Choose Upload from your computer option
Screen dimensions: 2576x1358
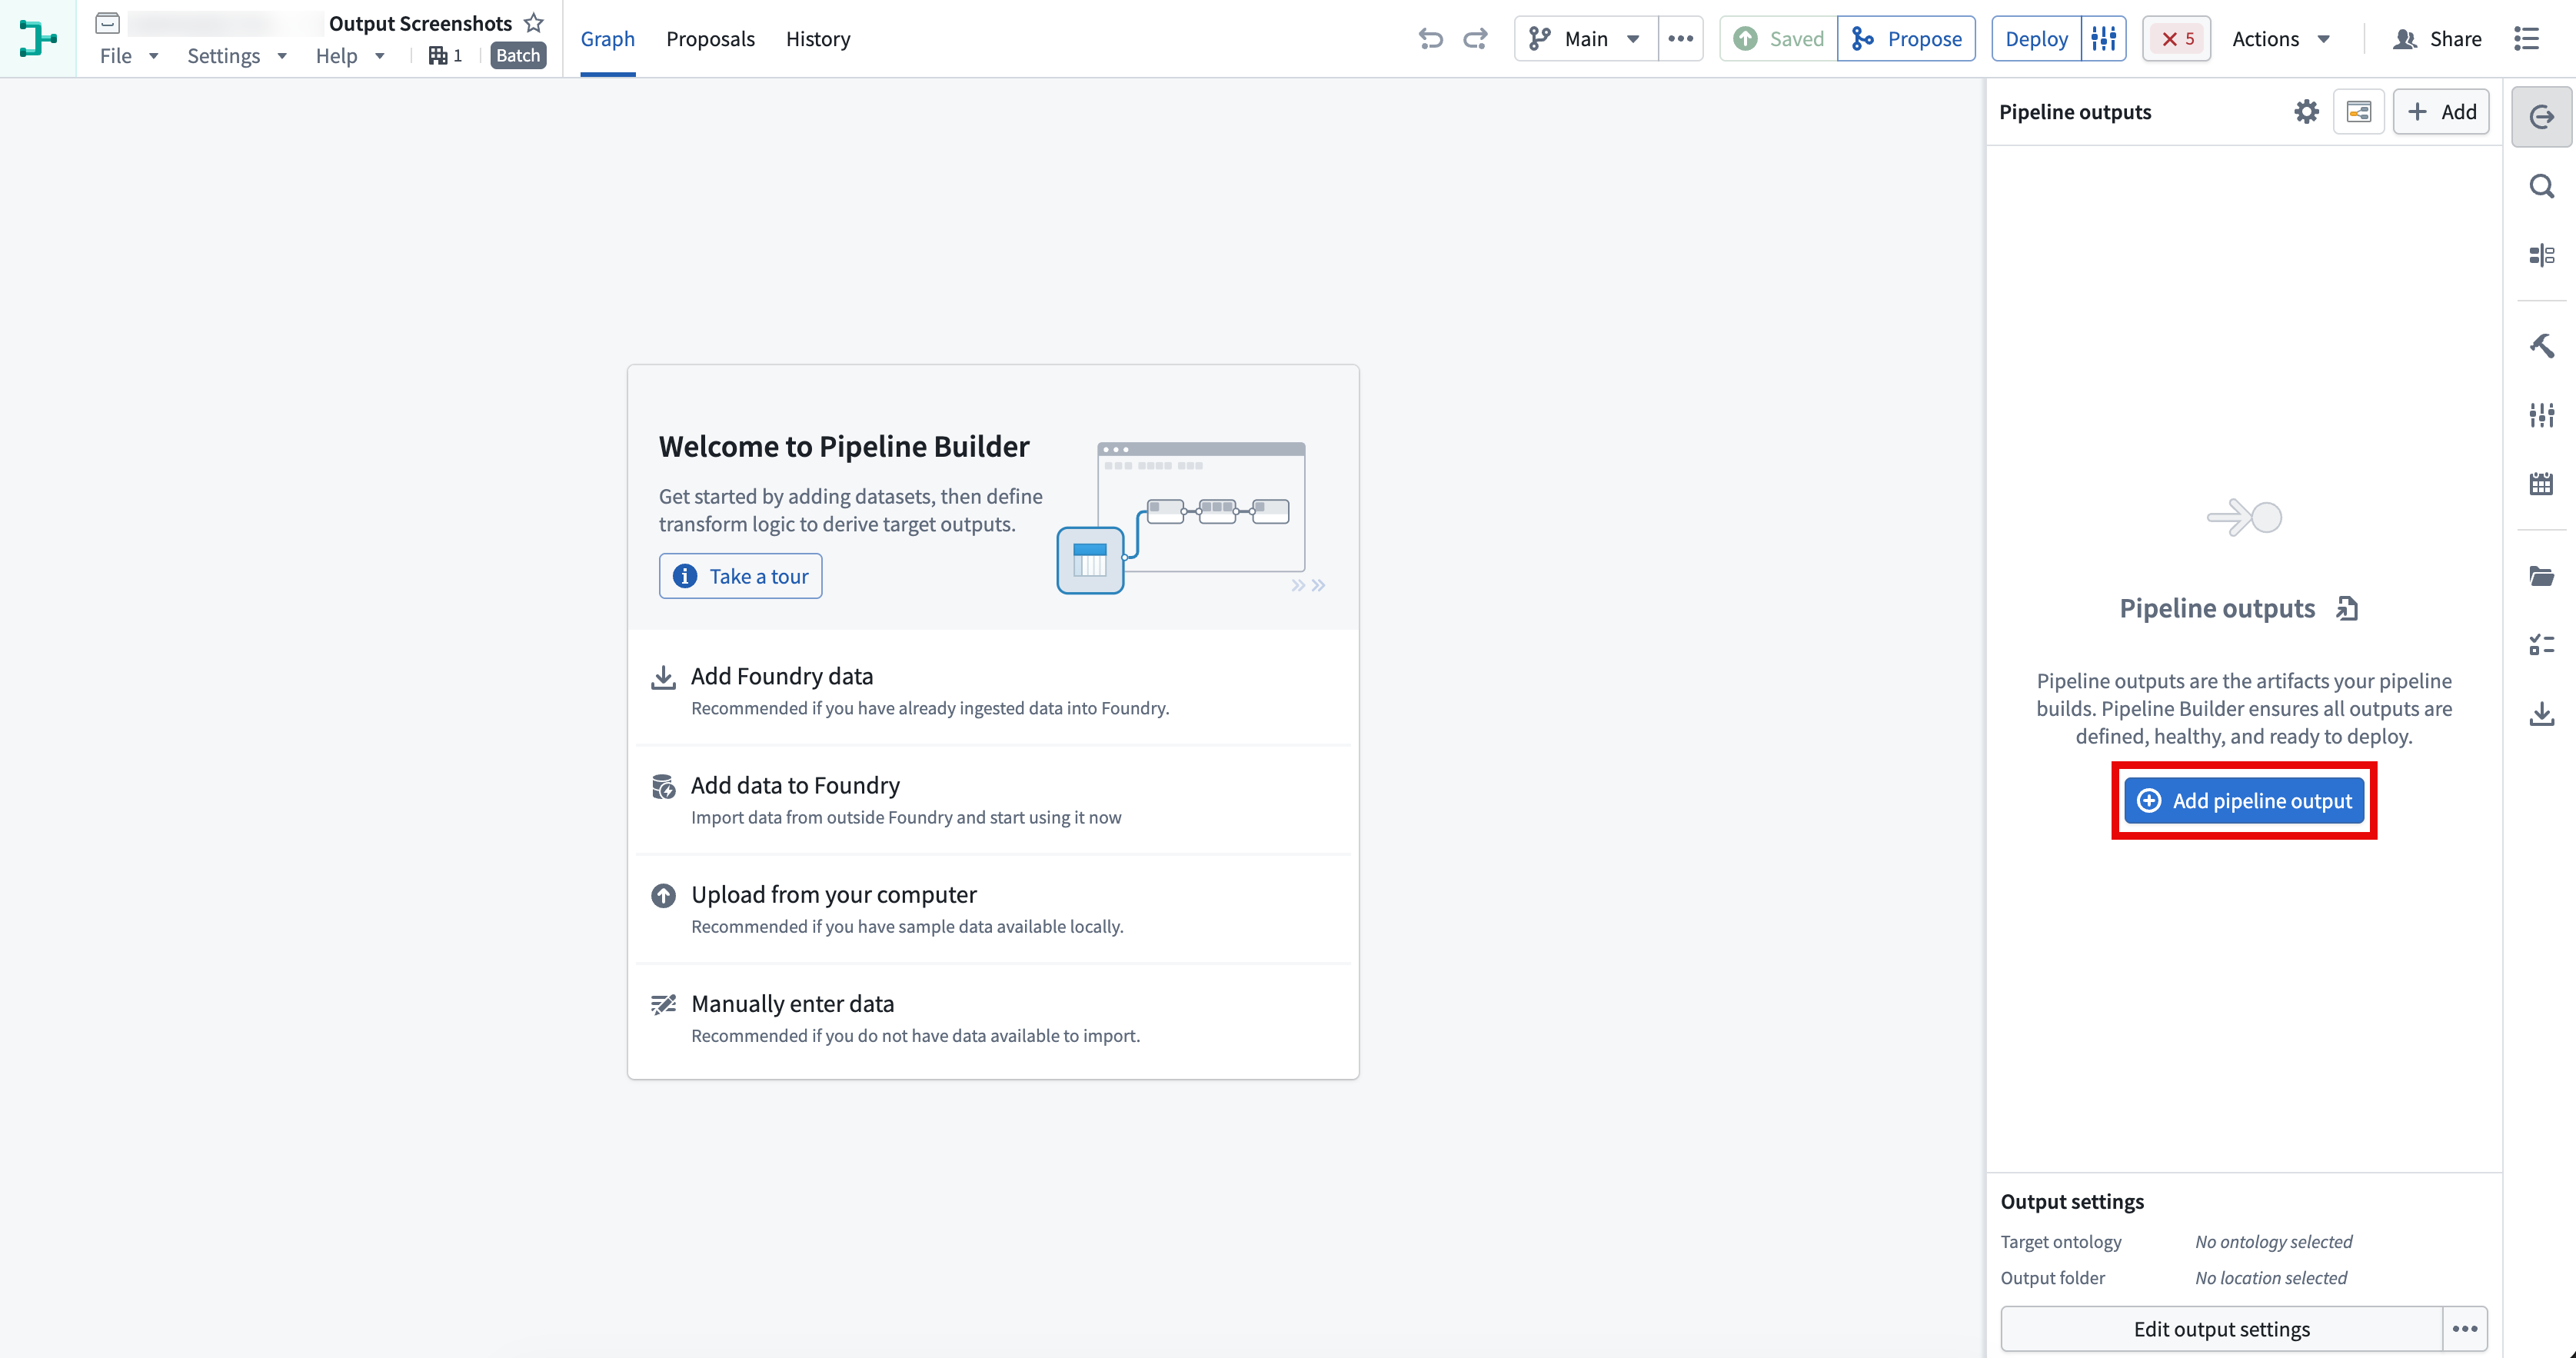993,909
